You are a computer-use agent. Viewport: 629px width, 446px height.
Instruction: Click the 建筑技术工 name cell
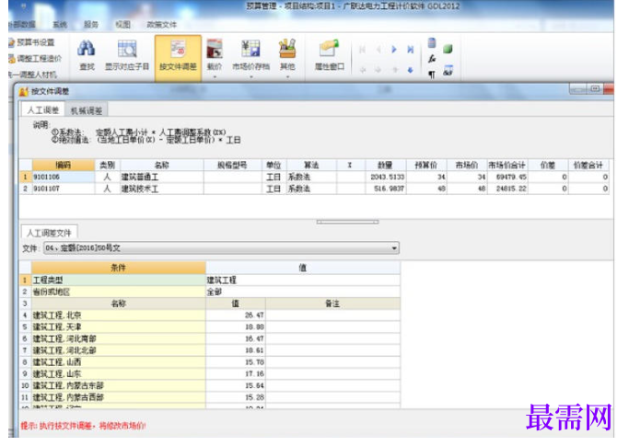point(162,189)
